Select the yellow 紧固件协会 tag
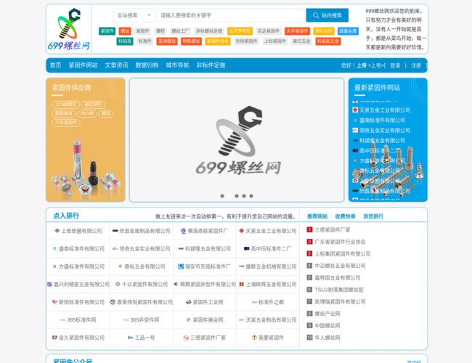 pos(218,41)
